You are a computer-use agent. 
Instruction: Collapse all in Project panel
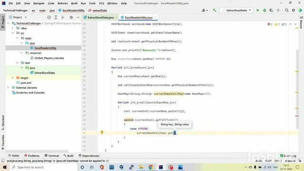click(63, 18)
